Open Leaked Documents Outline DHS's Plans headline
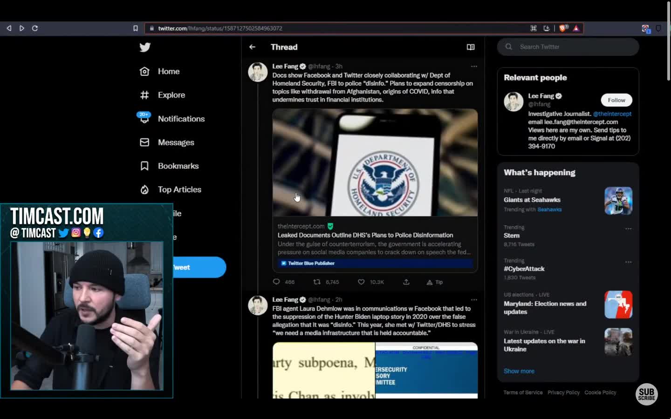This screenshot has height=419, width=671. pos(365,235)
